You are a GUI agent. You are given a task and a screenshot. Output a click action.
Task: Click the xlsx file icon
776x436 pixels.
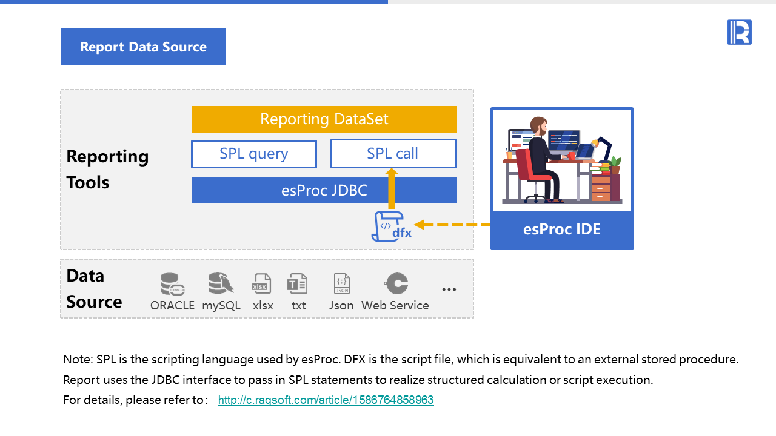tap(261, 283)
